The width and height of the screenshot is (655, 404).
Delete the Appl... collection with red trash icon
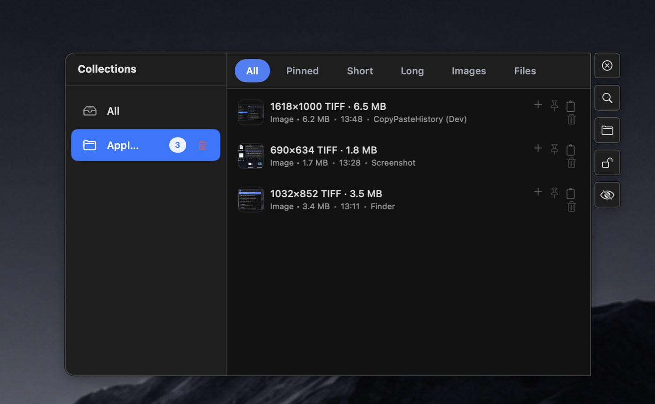click(202, 145)
